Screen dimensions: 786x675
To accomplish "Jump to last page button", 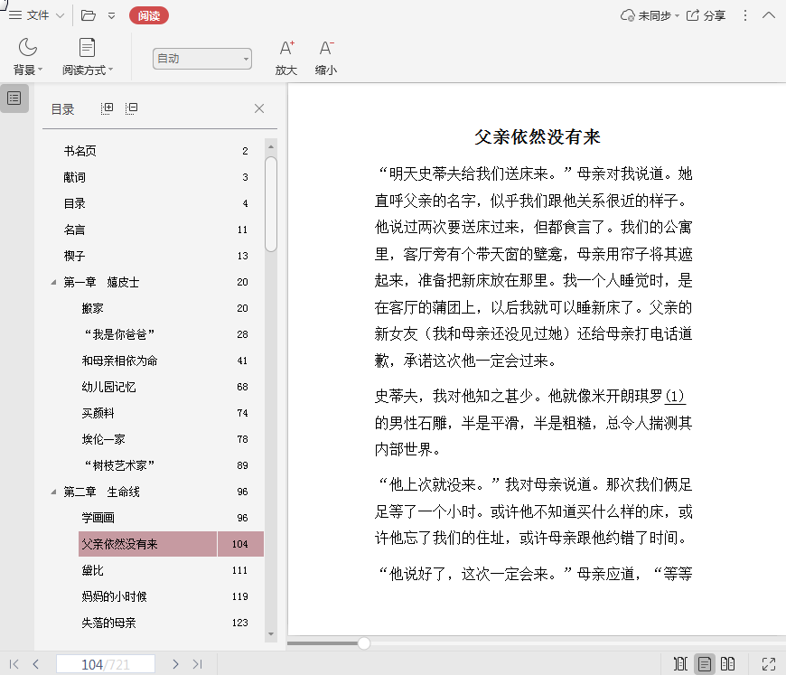I will tap(198, 664).
